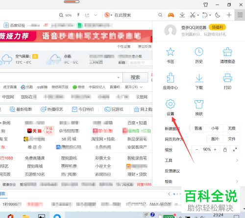Click the IME 拼 input method indicator
The height and width of the screenshot is (218, 245).
(146, 215)
